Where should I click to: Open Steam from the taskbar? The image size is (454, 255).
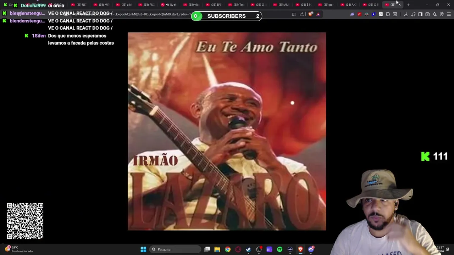click(x=248, y=249)
